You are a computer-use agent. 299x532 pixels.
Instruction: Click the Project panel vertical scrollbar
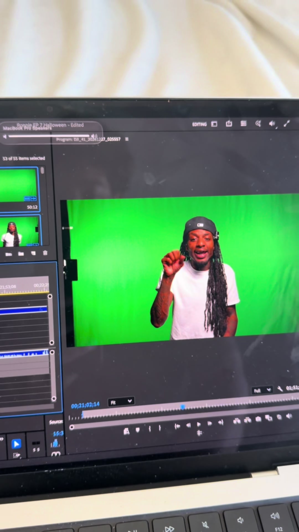pyautogui.click(x=42, y=171)
